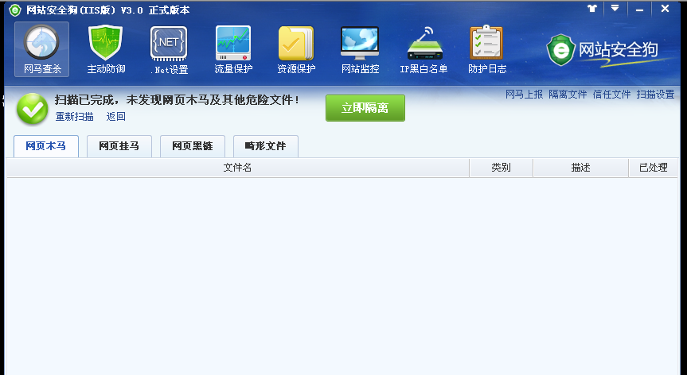Image resolution: width=687 pixels, height=375 pixels.
Task: Sort by the 文件名 column header
Action: click(x=238, y=168)
